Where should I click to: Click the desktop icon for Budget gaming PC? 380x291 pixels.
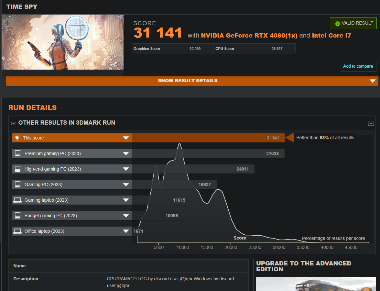point(17,216)
